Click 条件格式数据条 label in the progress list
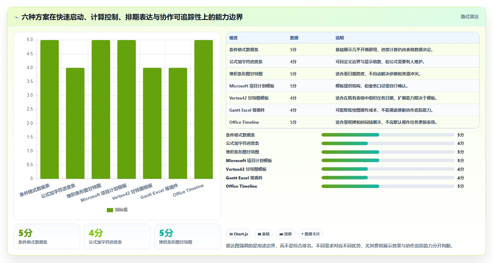 coord(240,135)
